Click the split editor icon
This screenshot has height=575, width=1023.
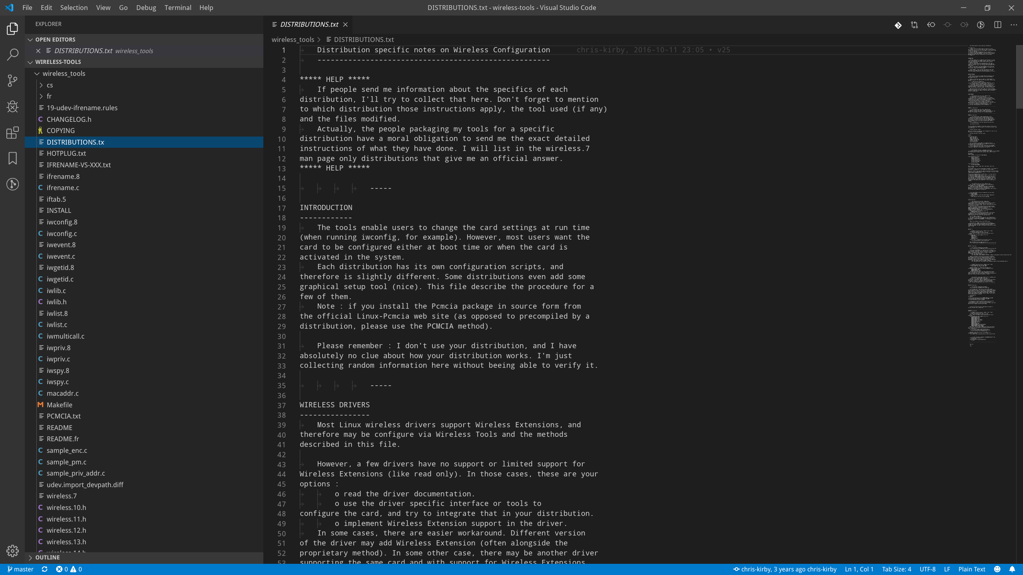click(x=997, y=25)
